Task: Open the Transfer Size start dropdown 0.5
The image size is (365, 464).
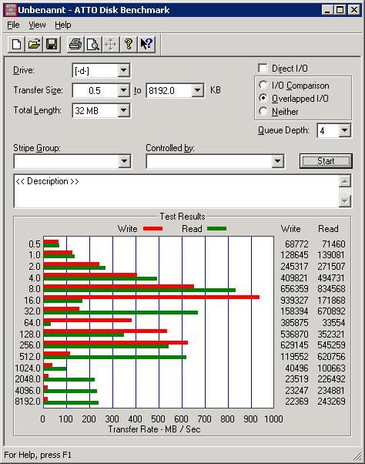Action: tap(123, 90)
